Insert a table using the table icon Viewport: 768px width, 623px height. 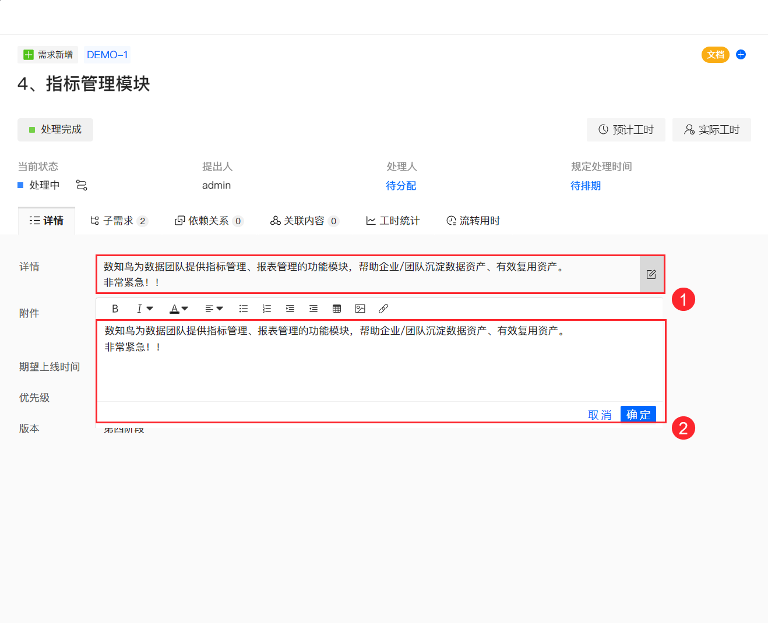337,309
